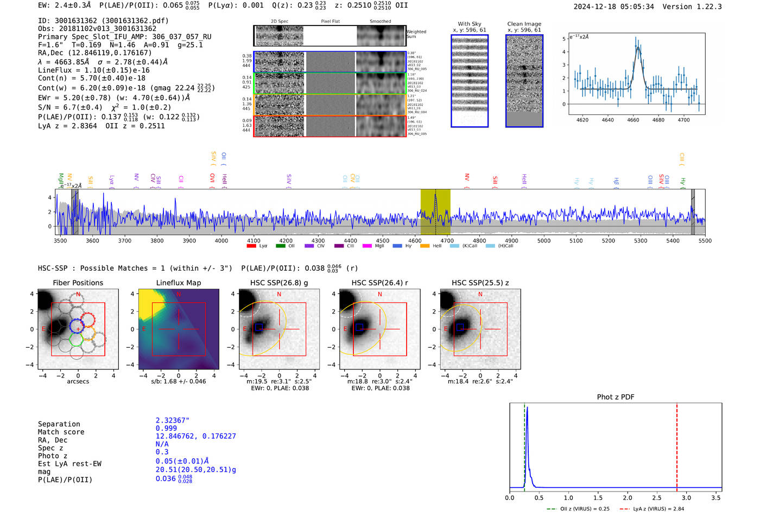Click the Est LyA rest-EW value 0.05(±0.01)Å
Image resolution: width=760 pixels, height=517 pixels.
point(182,461)
